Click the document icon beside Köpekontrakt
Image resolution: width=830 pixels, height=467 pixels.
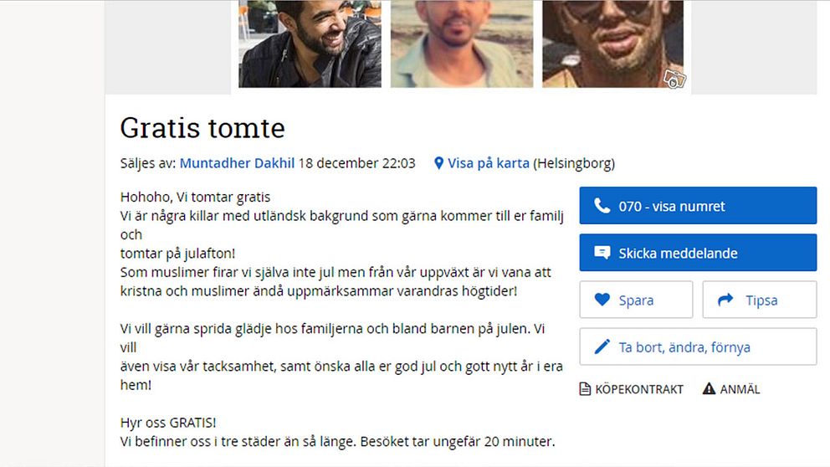pos(585,389)
